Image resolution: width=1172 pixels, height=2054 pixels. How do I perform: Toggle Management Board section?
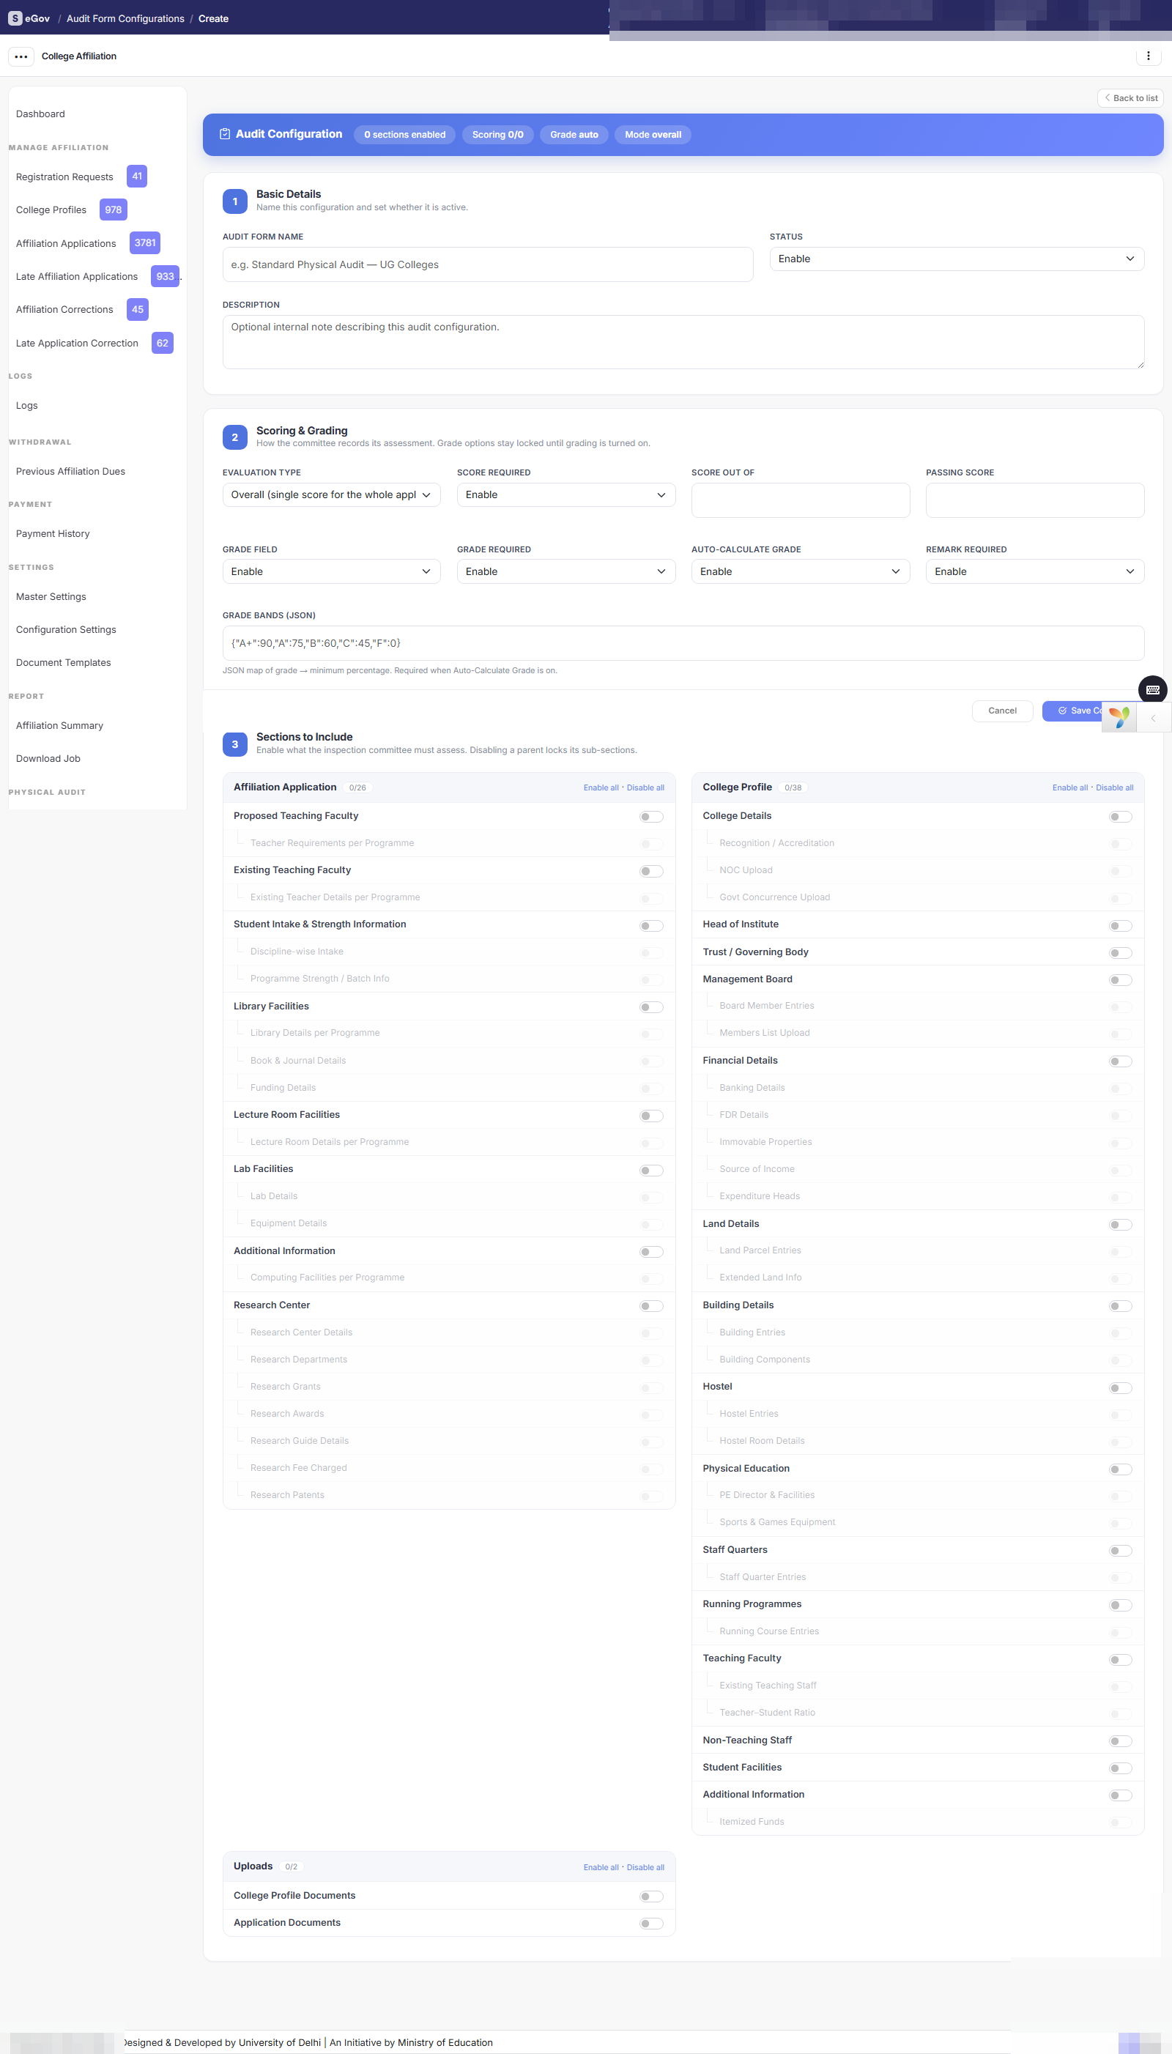click(1121, 980)
